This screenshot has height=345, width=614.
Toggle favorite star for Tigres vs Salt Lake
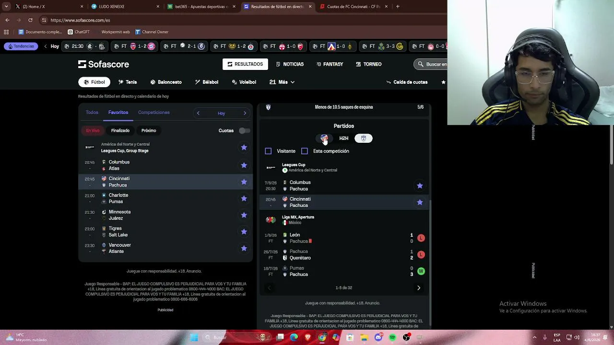(244, 231)
